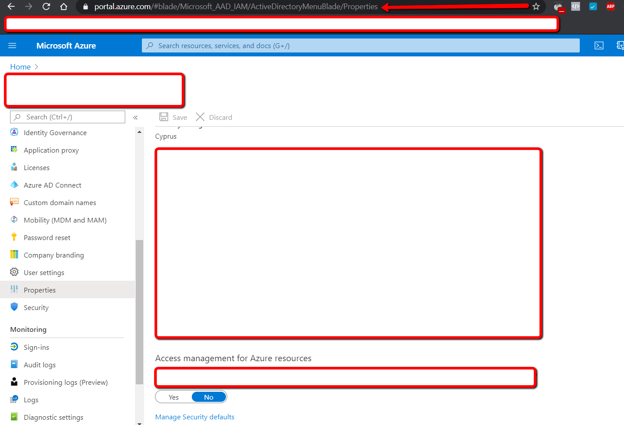Image resolution: width=624 pixels, height=425 pixels.
Task: Bookmark this page with the star icon
Action: point(536,7)
